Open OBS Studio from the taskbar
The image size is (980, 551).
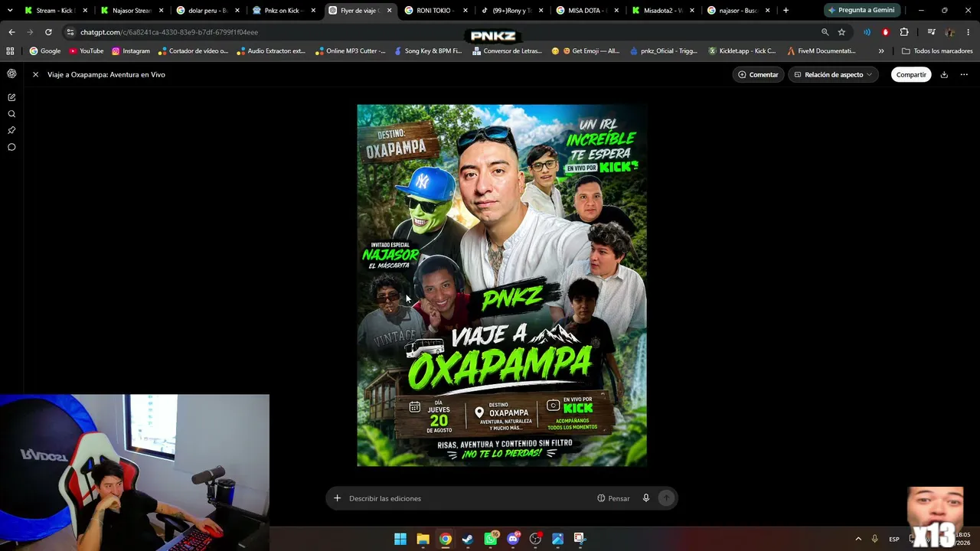(535, 539)
